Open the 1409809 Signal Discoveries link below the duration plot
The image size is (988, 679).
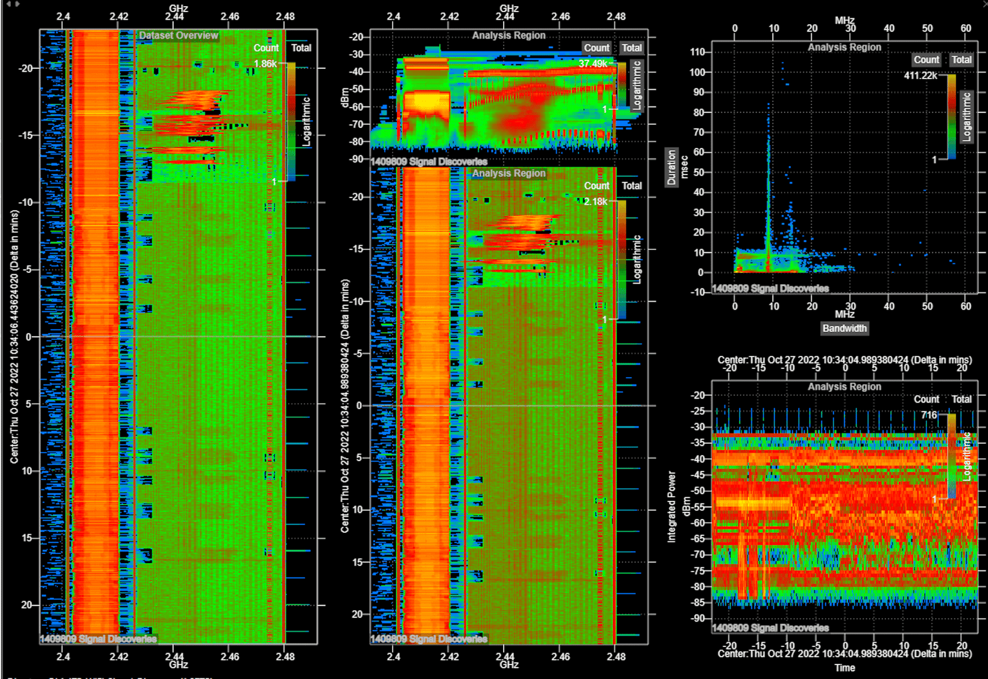pyautogui.click(x=771, y=288)
